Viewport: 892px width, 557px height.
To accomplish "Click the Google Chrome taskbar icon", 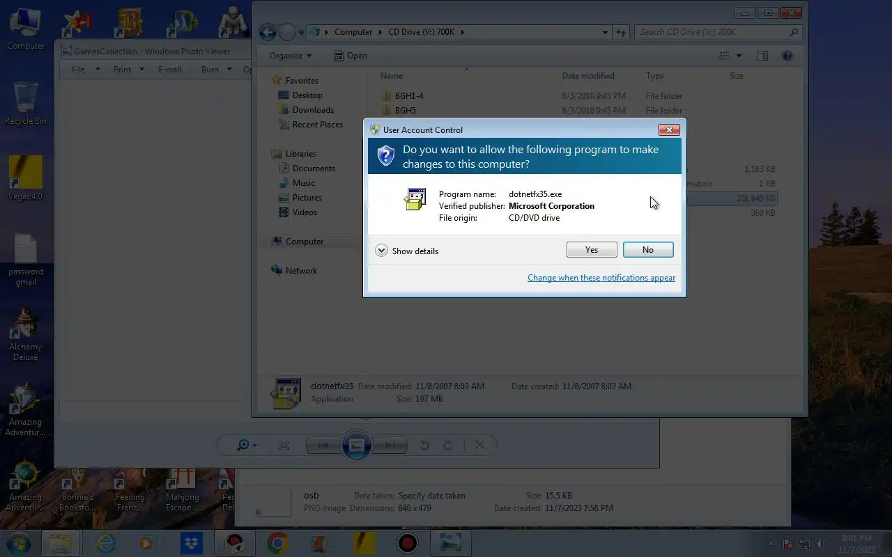I will [277, 543].
